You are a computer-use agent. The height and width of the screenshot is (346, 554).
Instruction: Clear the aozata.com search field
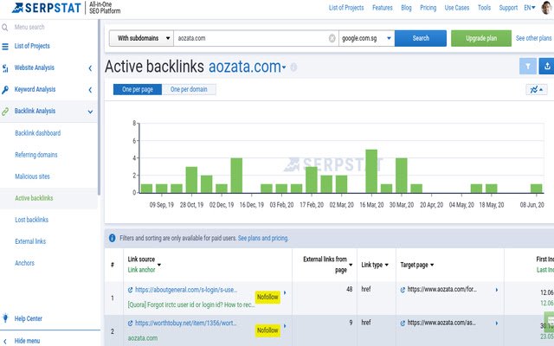pyautogui.click(x=332, y=38)
